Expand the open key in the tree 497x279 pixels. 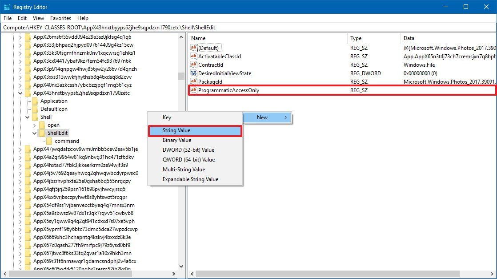pos(34,125)
